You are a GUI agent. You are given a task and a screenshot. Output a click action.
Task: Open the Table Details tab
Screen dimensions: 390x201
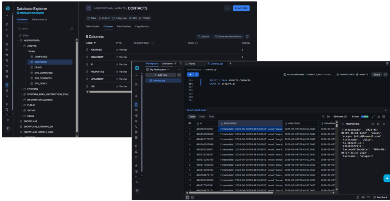[x=93, y=26]
